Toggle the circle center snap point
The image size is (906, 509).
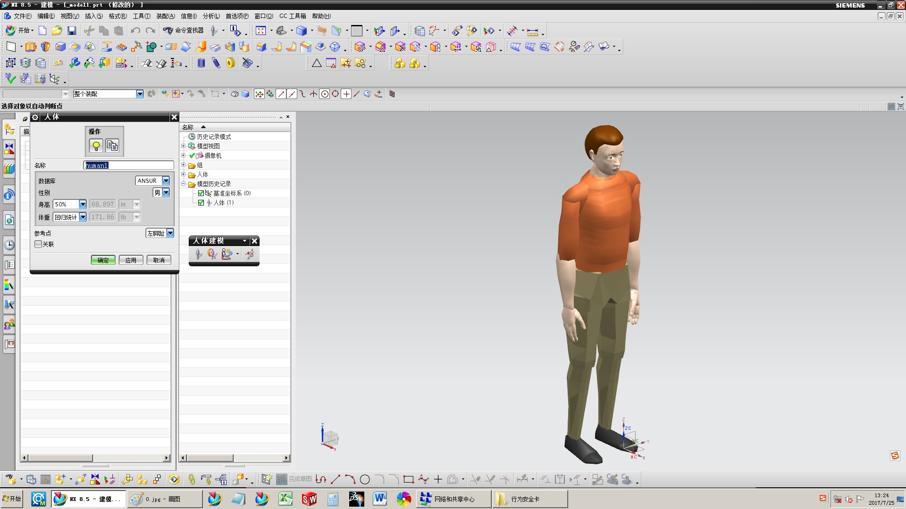325,94
